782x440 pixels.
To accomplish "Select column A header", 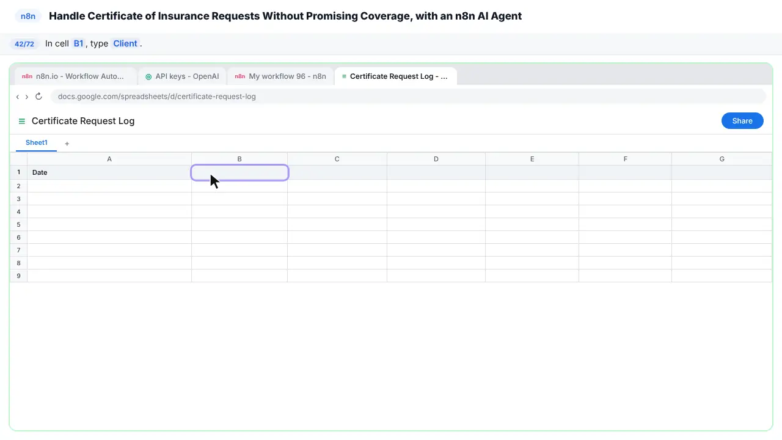I will 109,159.
